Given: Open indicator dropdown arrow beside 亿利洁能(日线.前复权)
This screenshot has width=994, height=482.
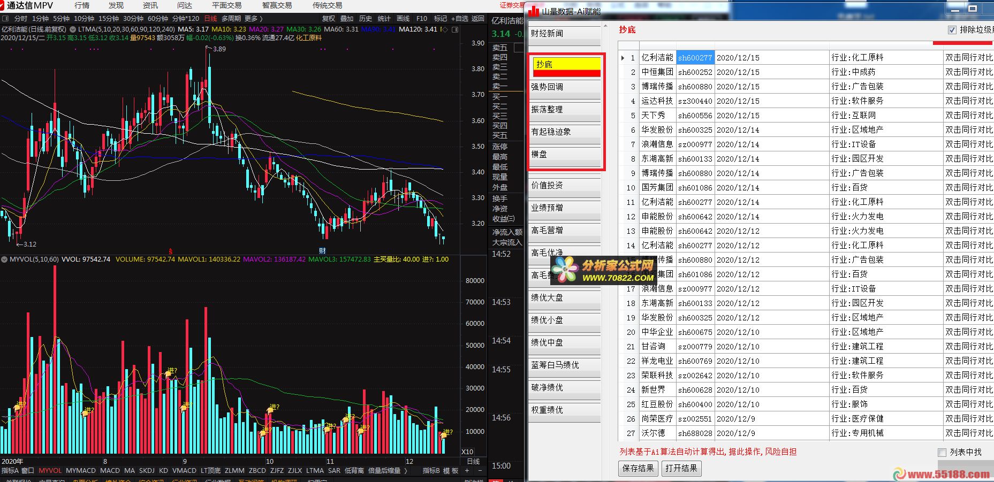Looking at the screenshot, I should [x=72, y=29].
